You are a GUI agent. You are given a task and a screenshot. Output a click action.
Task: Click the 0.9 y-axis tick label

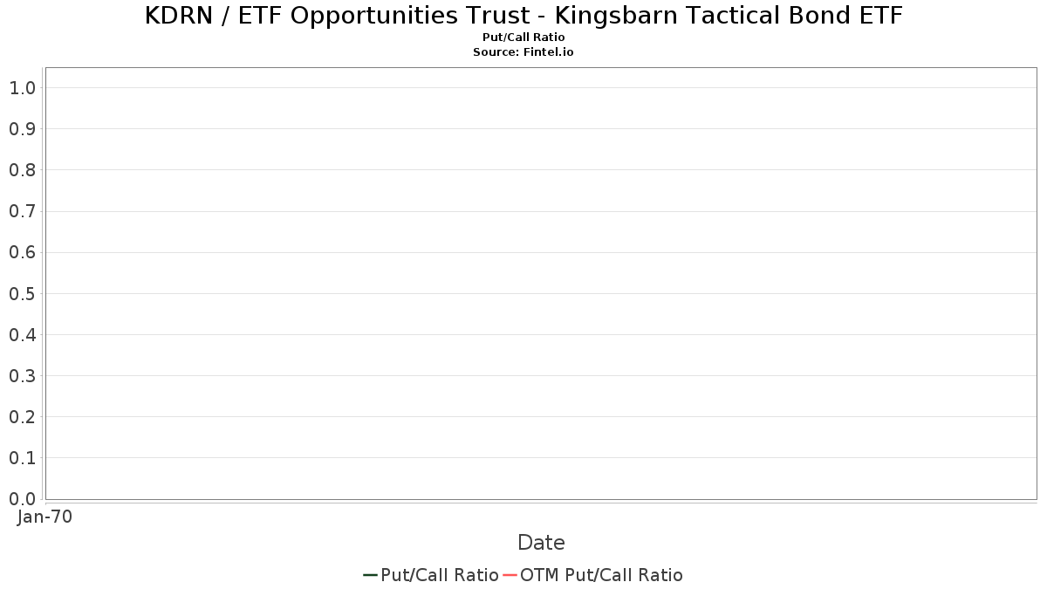(x=22, y=129)
